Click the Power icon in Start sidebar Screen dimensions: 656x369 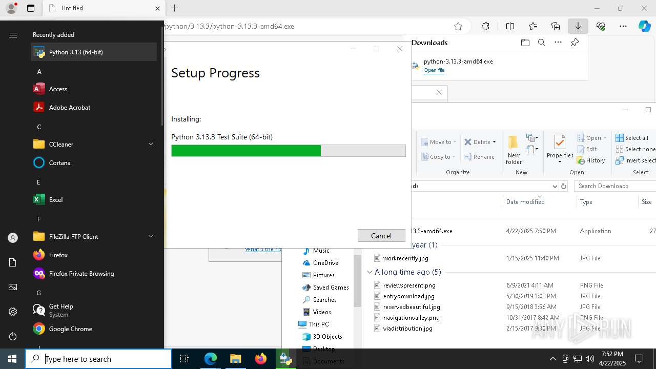point(13,336)
